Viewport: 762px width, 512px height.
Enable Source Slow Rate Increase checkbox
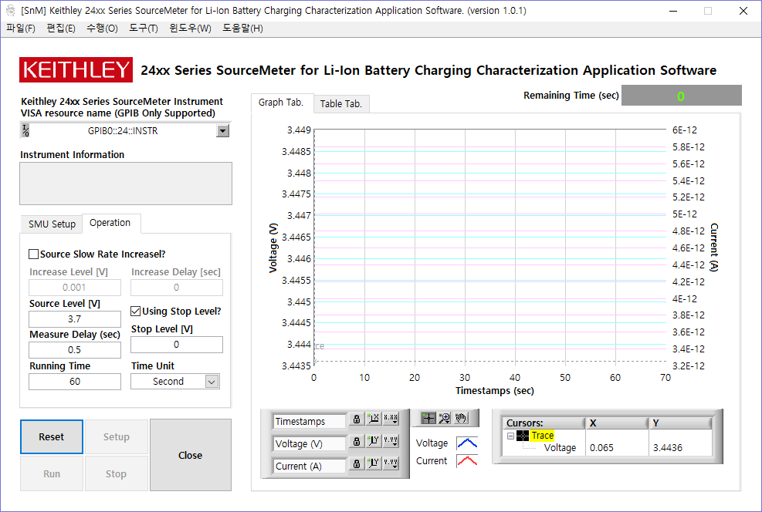(33, 254)
